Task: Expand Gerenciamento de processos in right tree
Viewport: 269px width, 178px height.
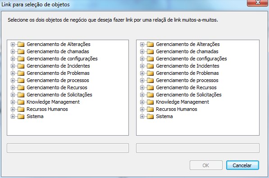Action: tap(142, 80)
